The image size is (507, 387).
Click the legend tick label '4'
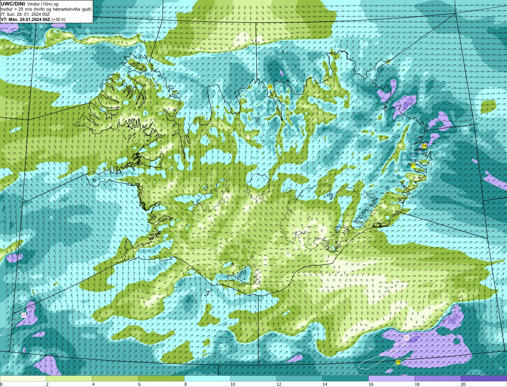(x=93, y=384)
